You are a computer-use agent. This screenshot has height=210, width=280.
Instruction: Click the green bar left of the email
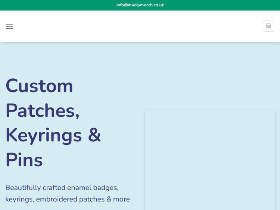pos(56,5)
